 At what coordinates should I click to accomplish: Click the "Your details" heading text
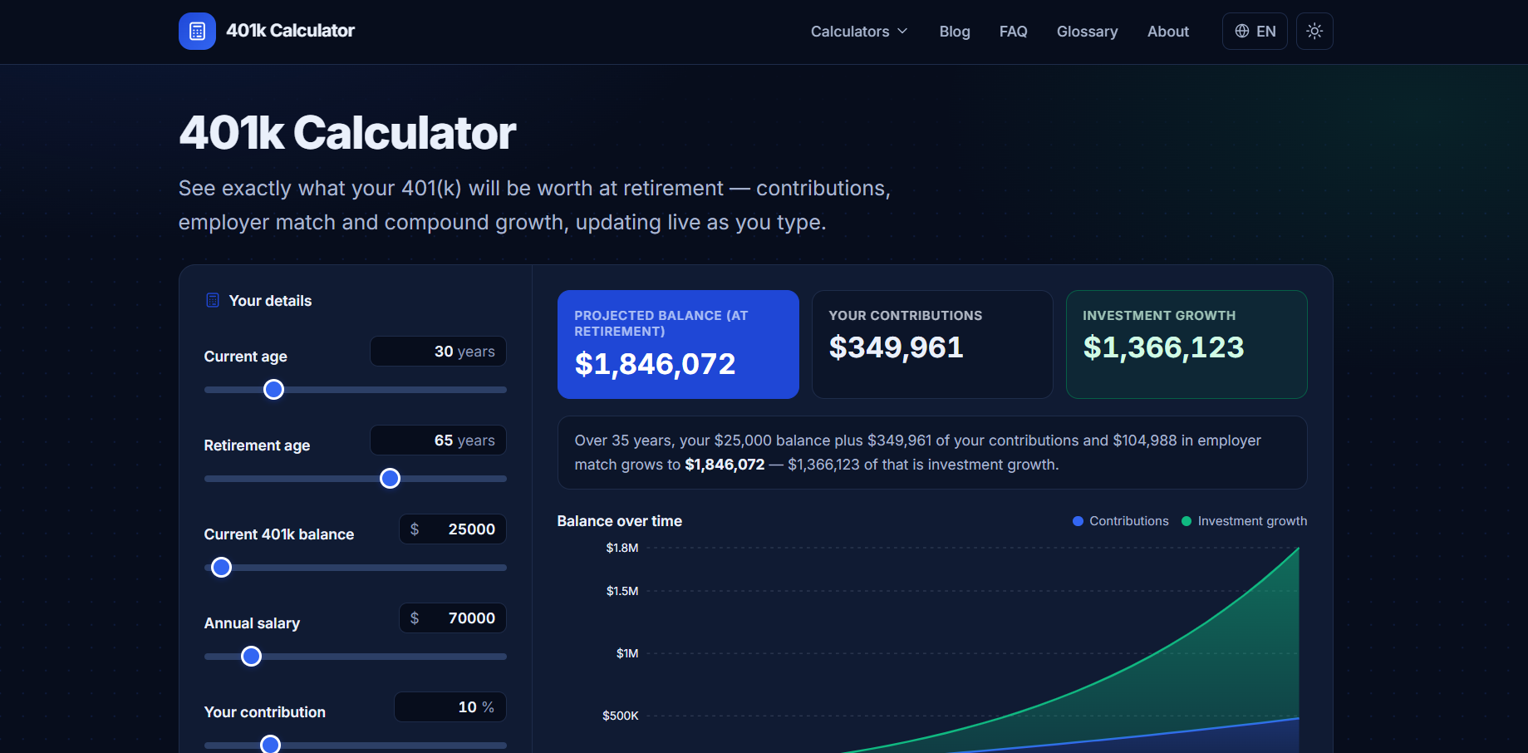pyautogui.click(x=270, y=301)
